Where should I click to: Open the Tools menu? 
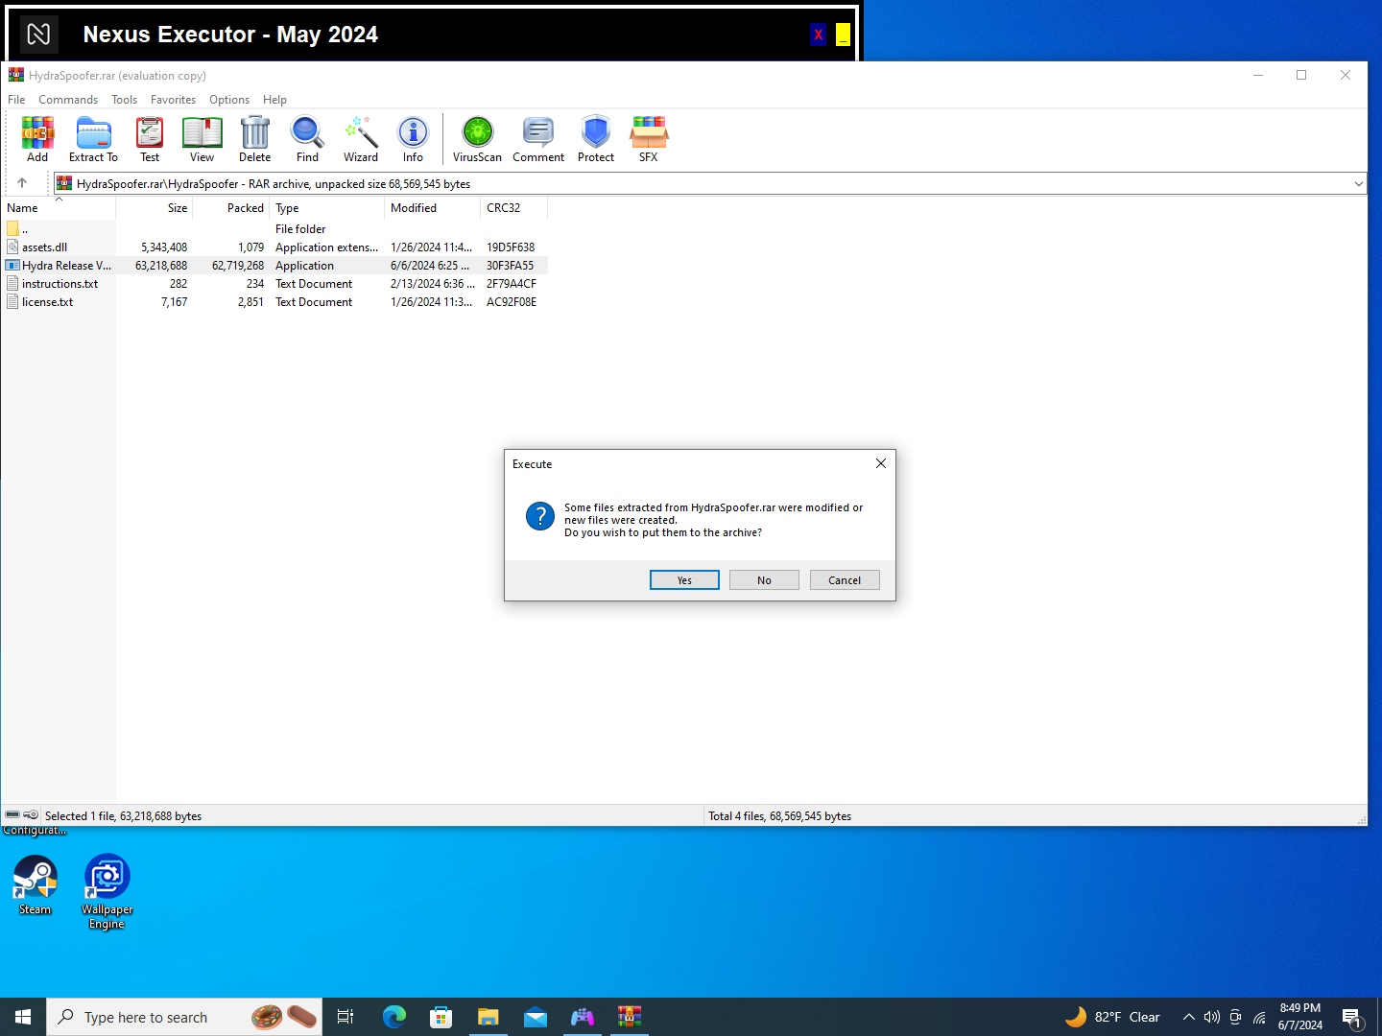point(124,100)
